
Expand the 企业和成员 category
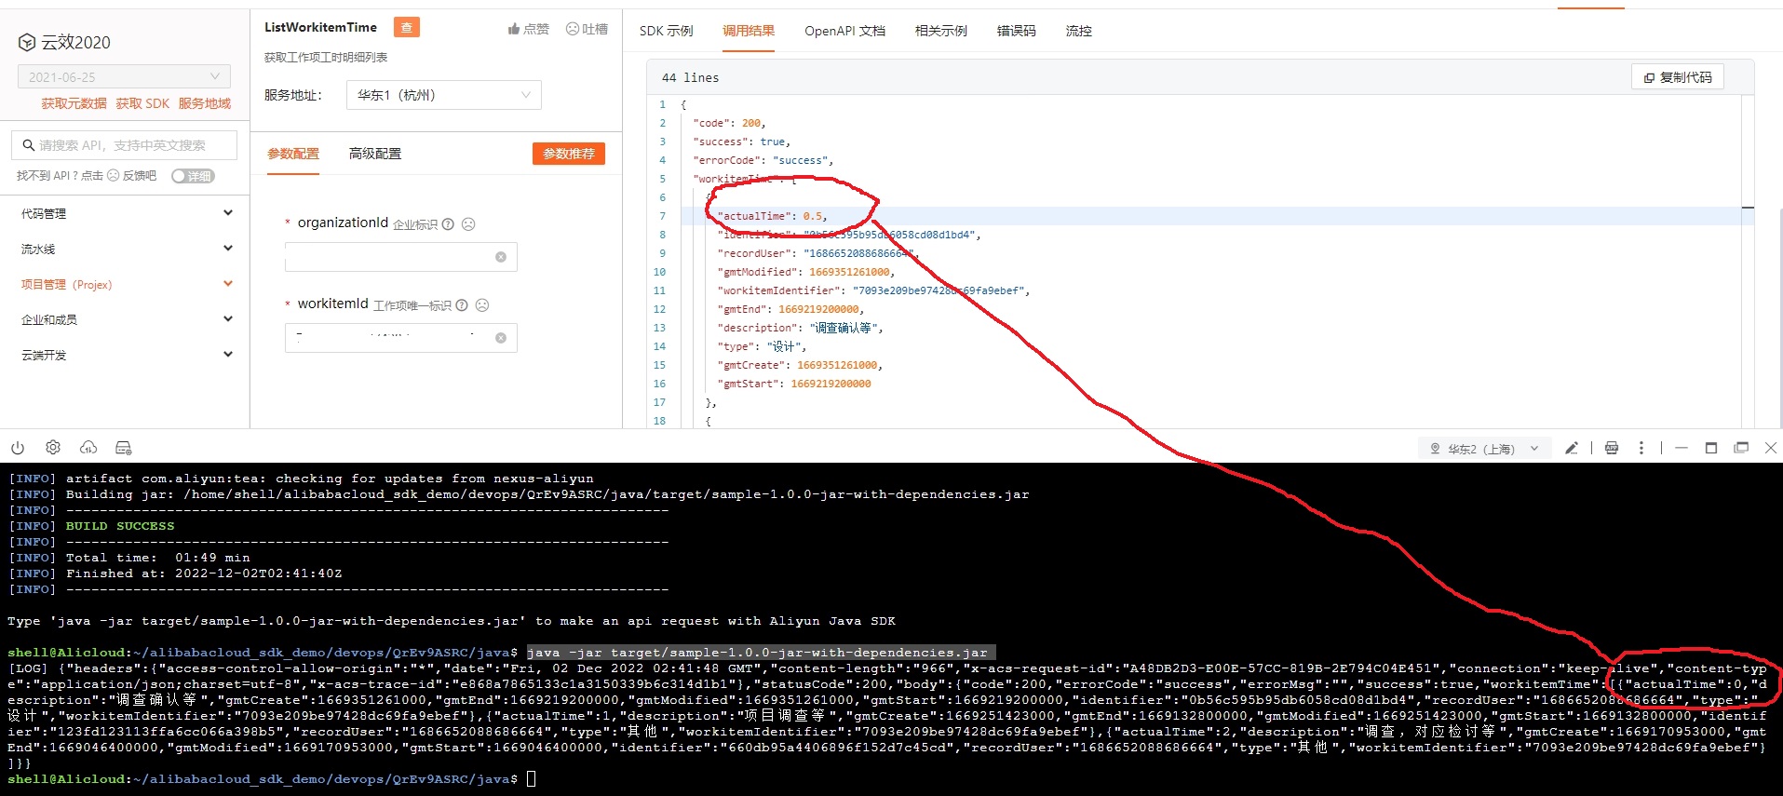tap(125, 319)
